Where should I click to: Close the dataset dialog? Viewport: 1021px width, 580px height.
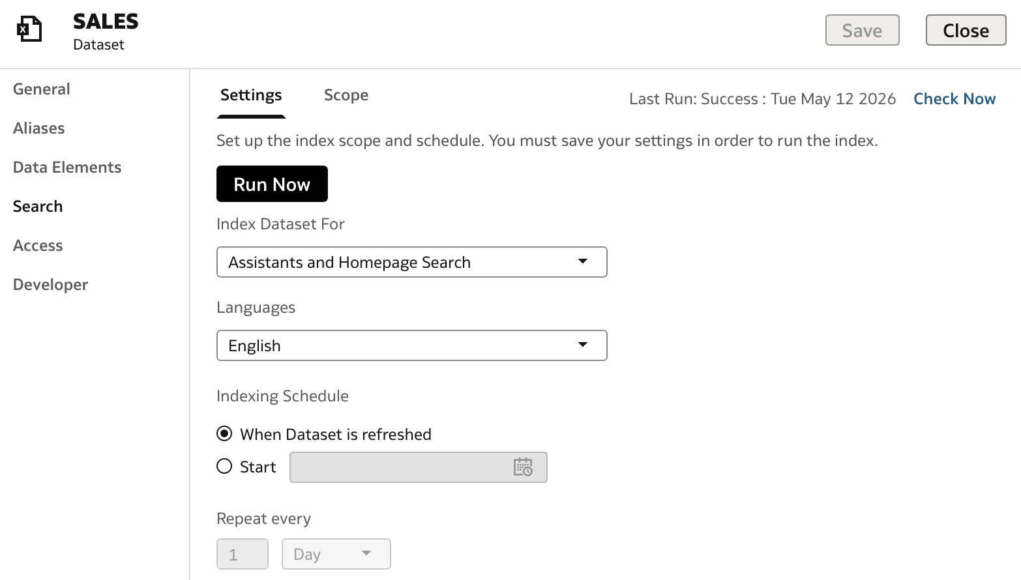966,30
